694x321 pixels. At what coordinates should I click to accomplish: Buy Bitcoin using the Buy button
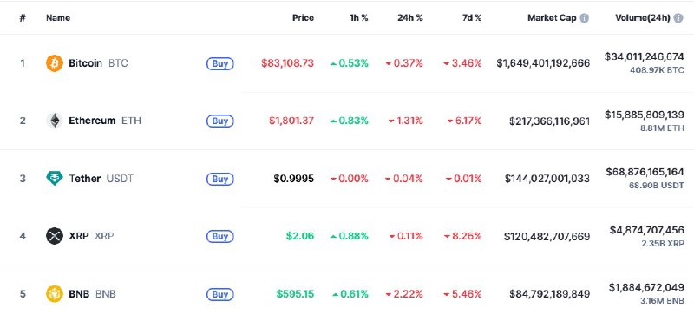(220, 63)
